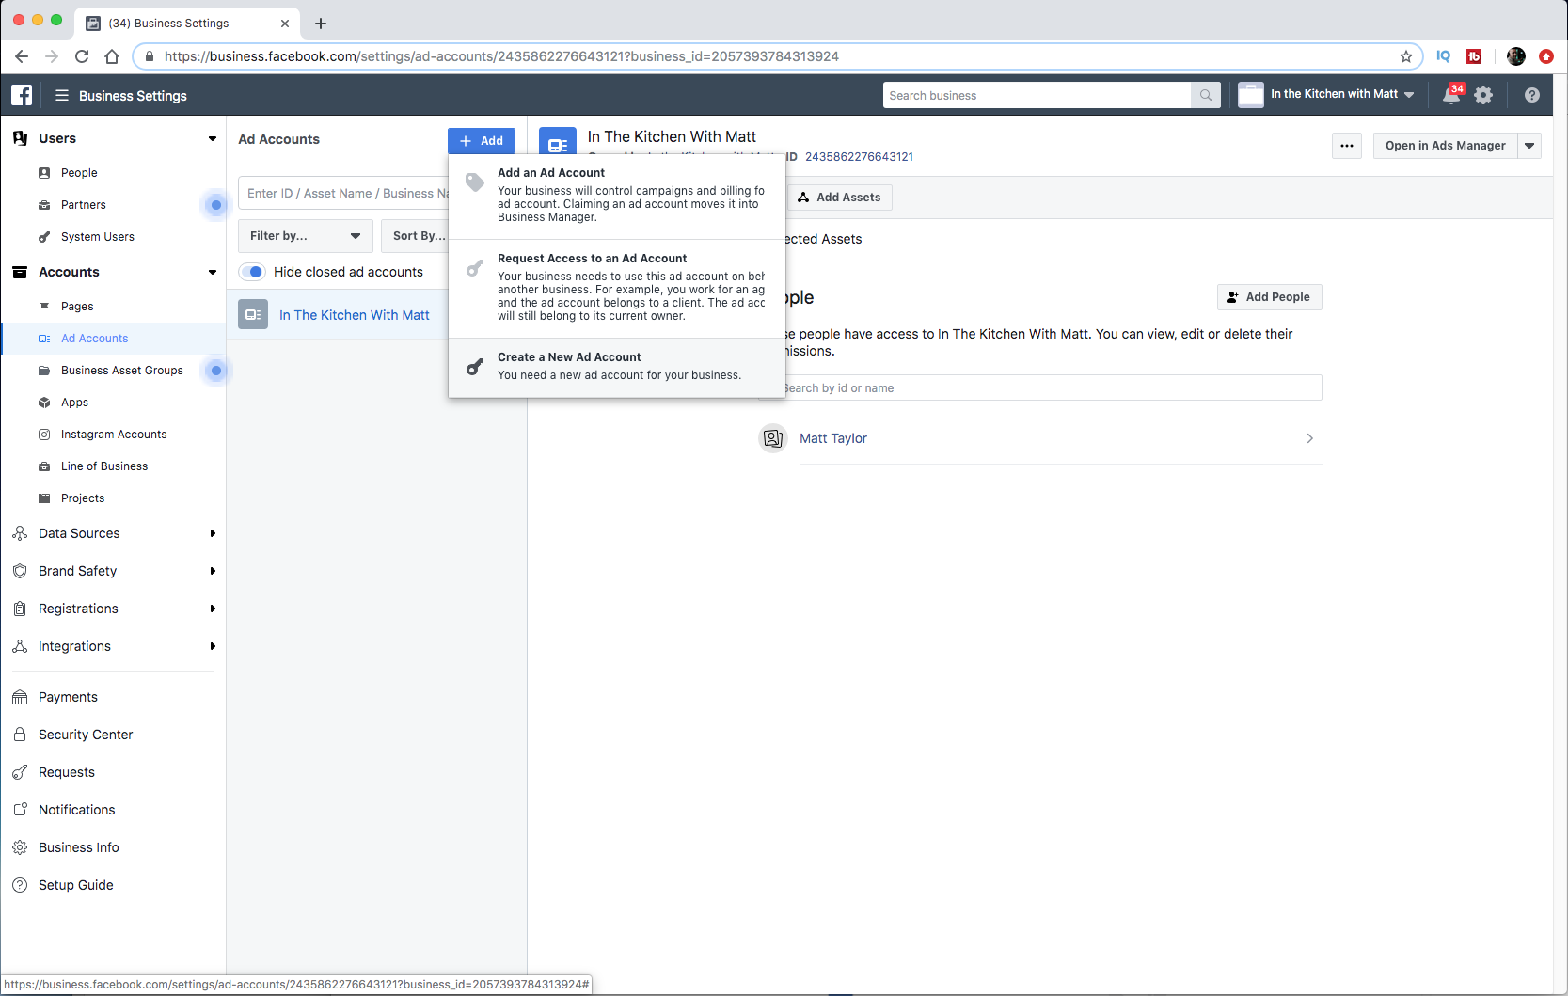Open the business switcher In the Kitchen with Matt
This screenshot has height=996, width=1568.
(x=1327, y=95)
